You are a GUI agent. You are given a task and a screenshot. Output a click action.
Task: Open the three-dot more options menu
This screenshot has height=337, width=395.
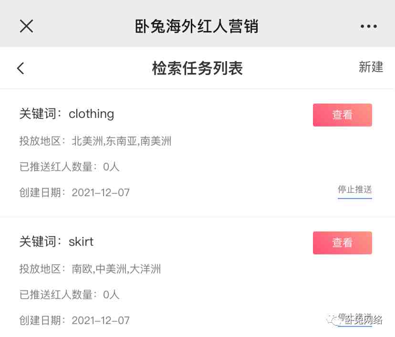pyautogui.click(x=369, y=26)
